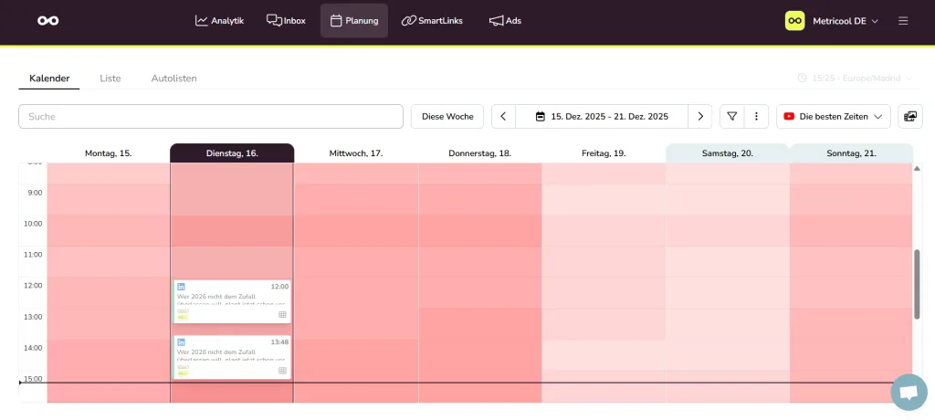The width and height of the screenshot is (935, 420).
Task: Click the grid icon on the 12:00 post
Action: (283, 314)
